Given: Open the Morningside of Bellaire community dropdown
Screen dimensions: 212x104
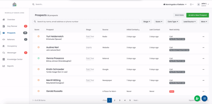Looking at the screenshot, I should [x=175, y=4].
